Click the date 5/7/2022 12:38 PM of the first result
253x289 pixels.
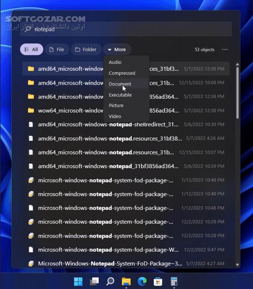point(204,69)
